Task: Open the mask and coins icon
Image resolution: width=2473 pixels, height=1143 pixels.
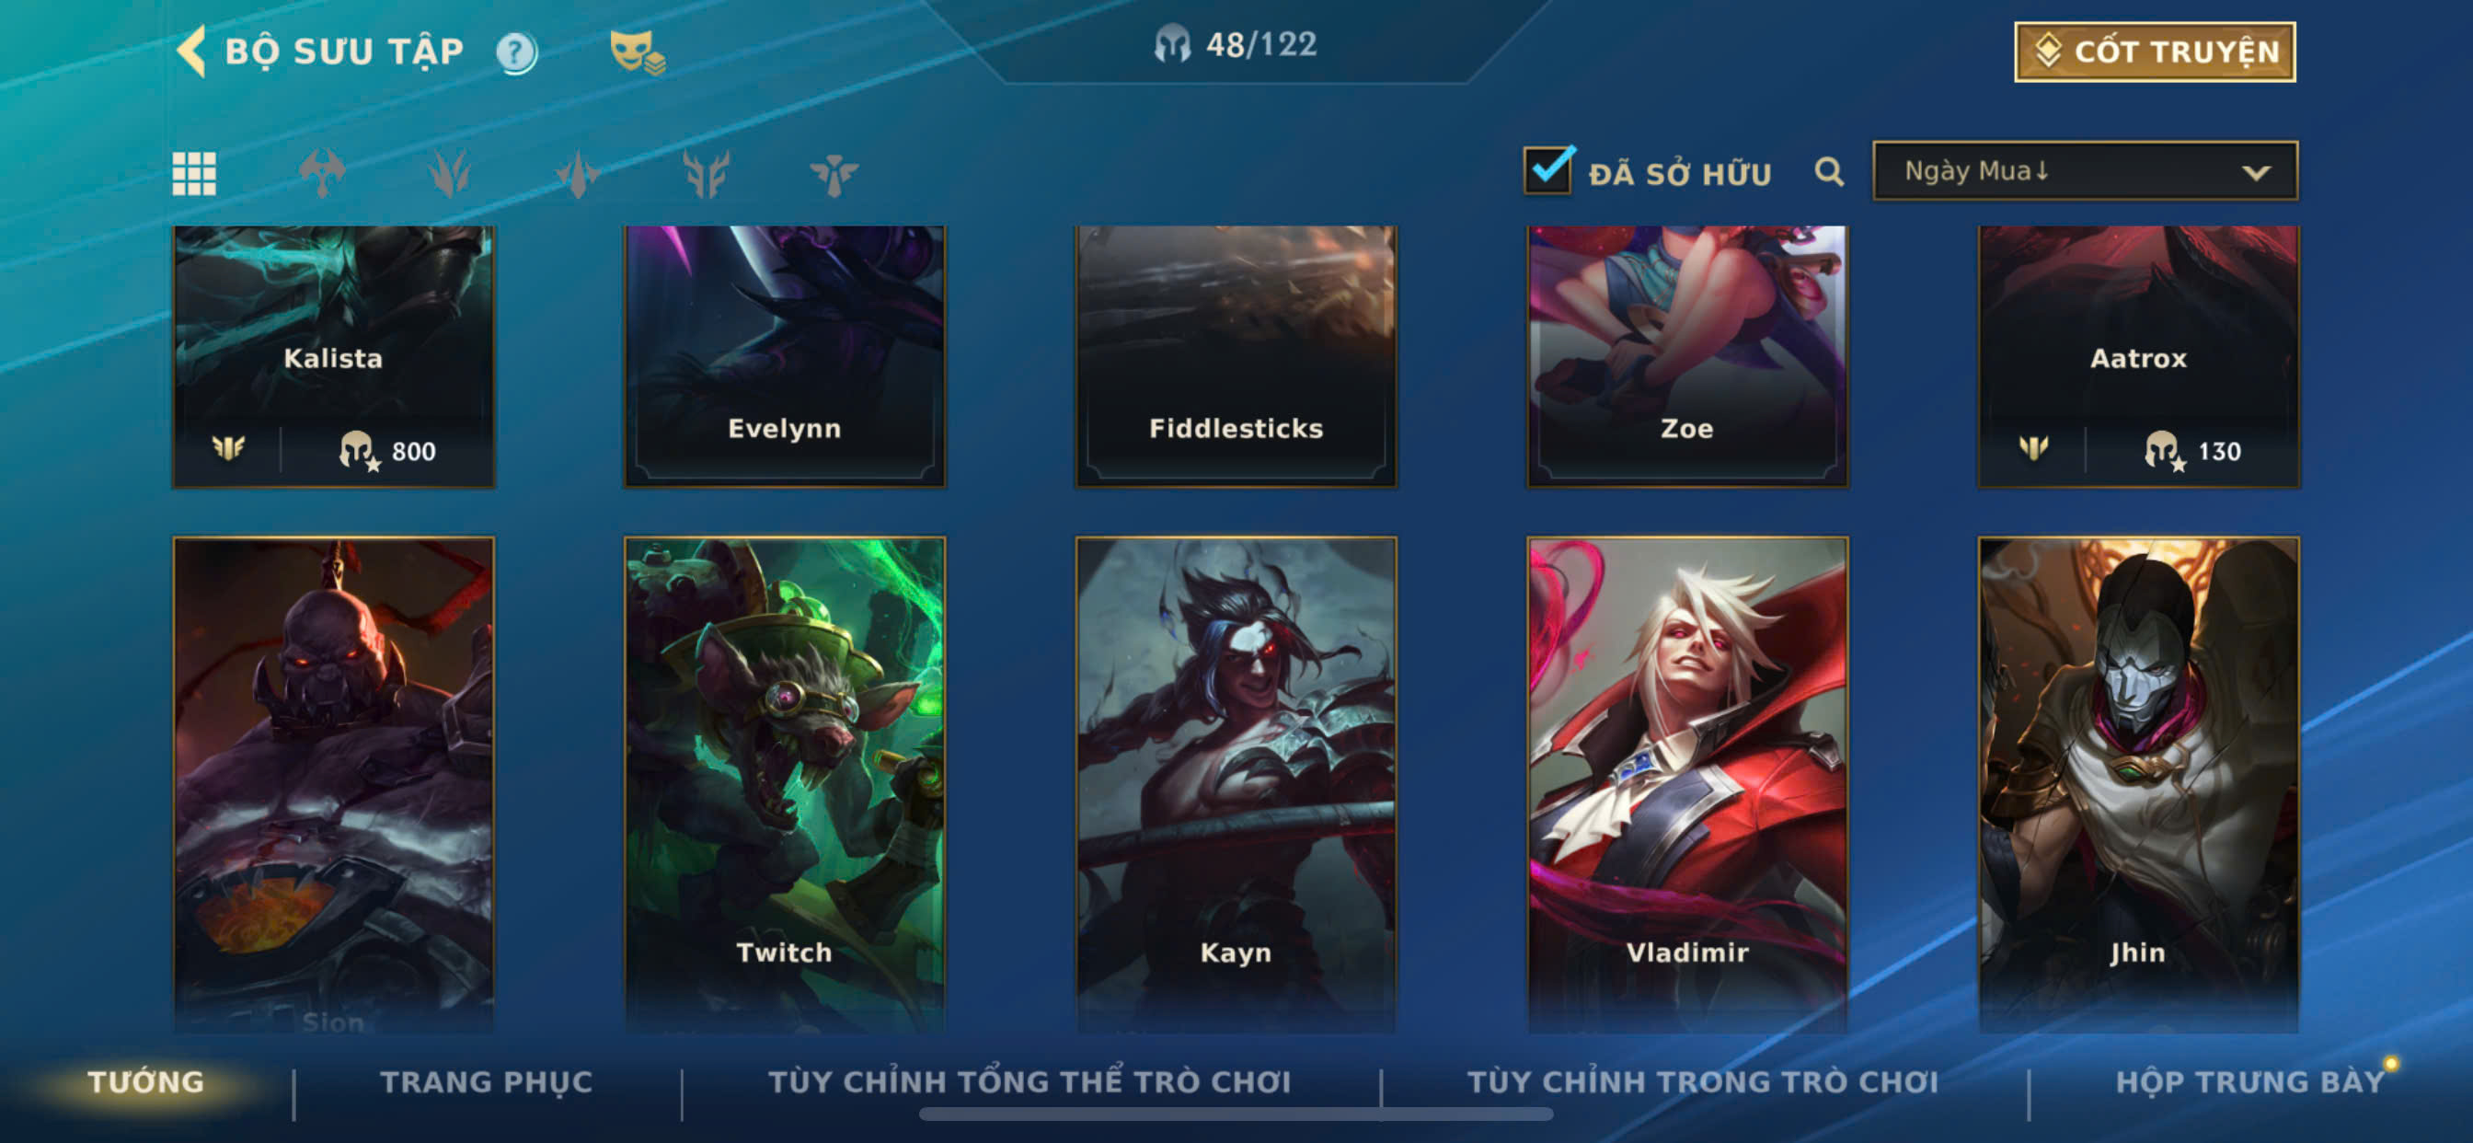Action: tap(638, 52)
